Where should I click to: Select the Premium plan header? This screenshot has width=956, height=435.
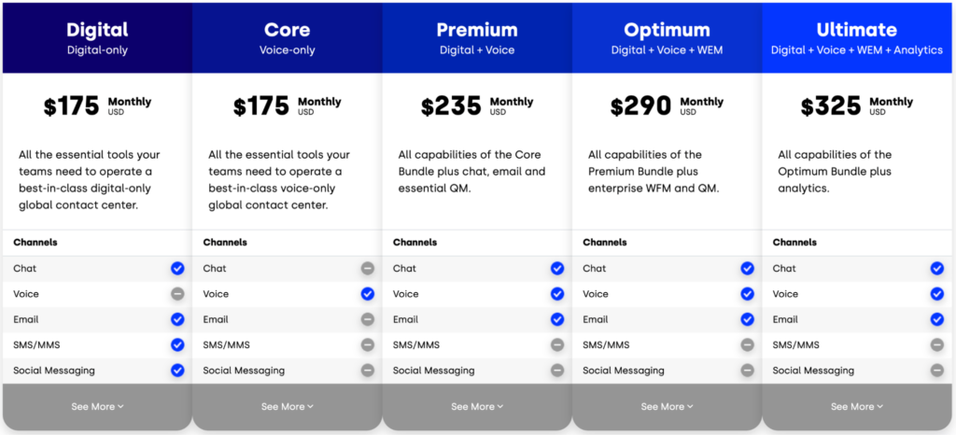point(477,37)
